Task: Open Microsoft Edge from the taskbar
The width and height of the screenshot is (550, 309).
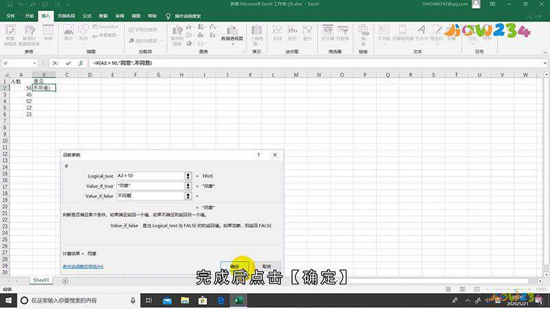Action: pyautogui.click(x=221, y=301)
